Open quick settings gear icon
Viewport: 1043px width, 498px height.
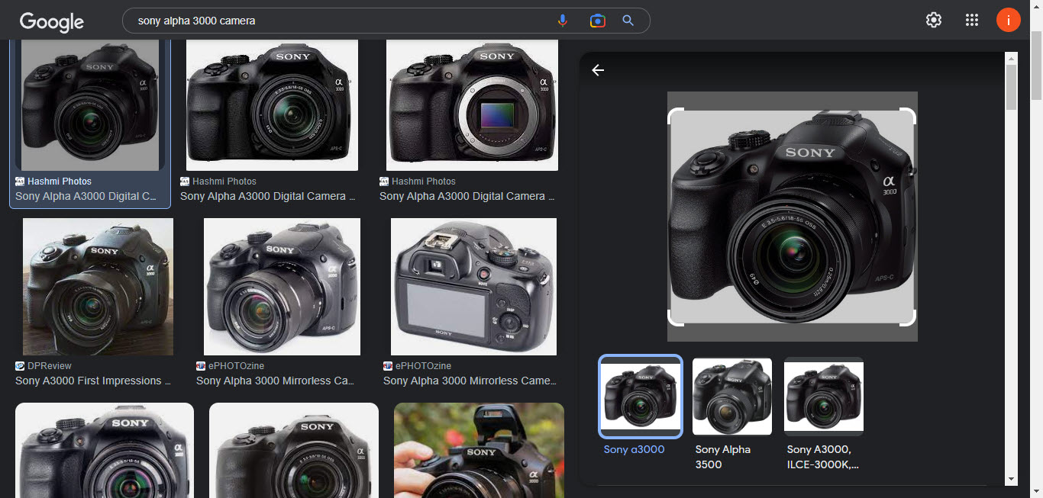pos(934,21)
